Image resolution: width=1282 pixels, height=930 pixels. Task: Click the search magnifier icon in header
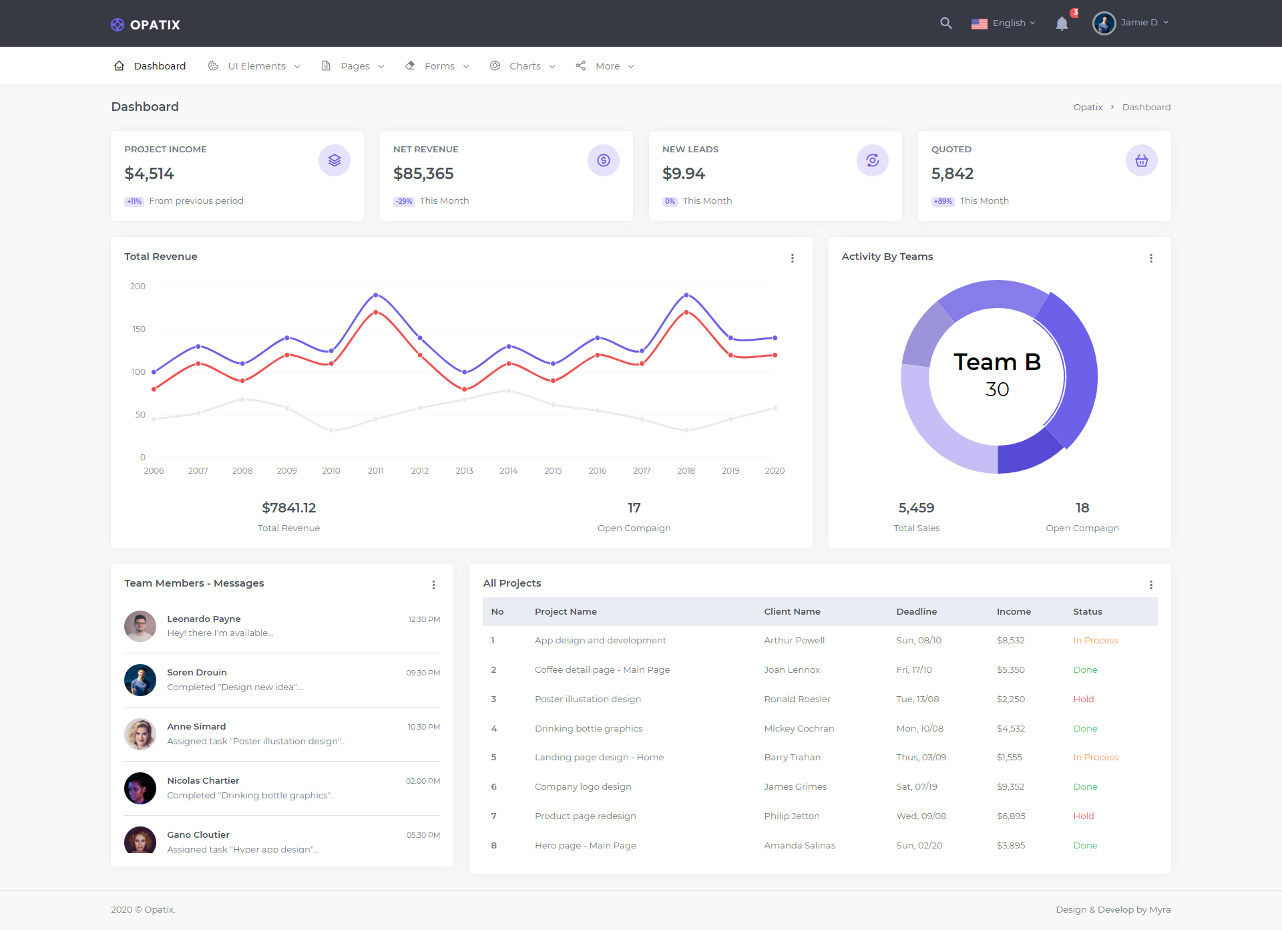coord(945,23)
